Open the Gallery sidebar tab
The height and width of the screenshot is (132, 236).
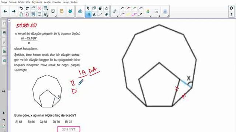pos(4,33)
